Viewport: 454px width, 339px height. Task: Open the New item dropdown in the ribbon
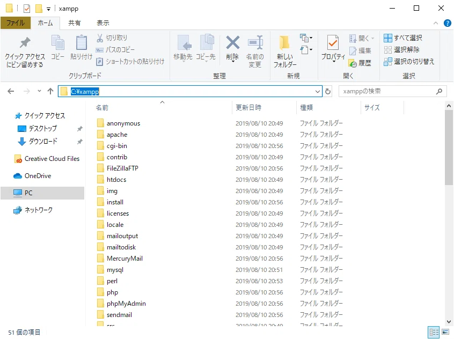tap(306, 38)
